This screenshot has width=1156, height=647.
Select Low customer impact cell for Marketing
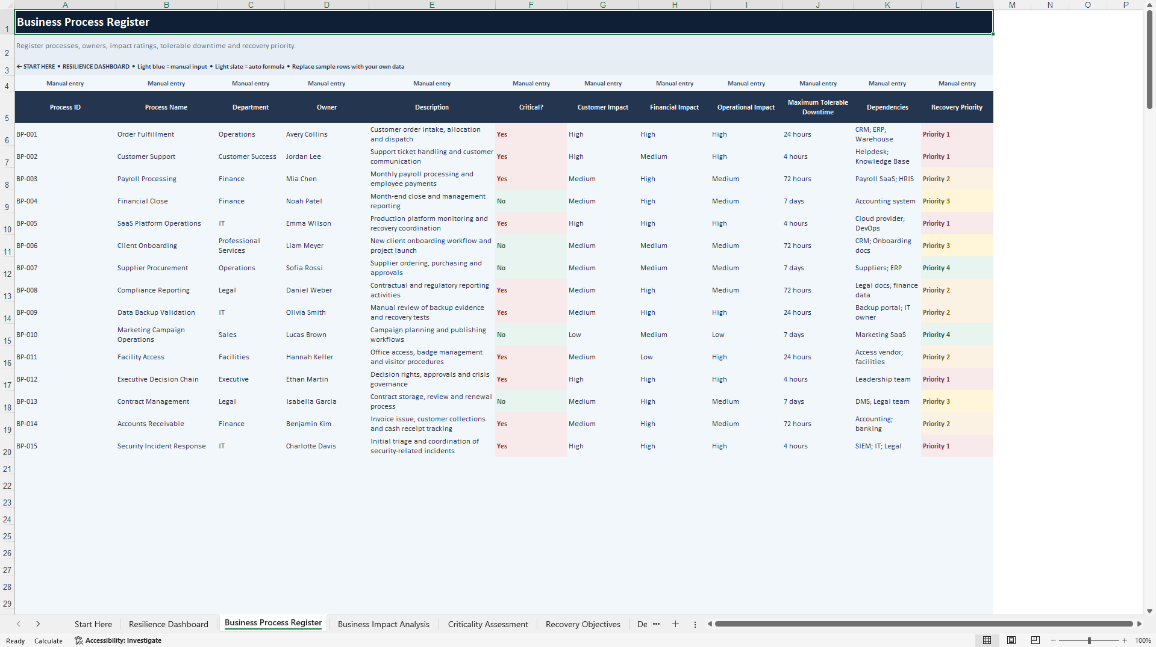click(602, 335)
